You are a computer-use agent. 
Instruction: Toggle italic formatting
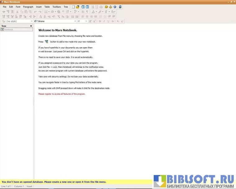tap(104, 21)
